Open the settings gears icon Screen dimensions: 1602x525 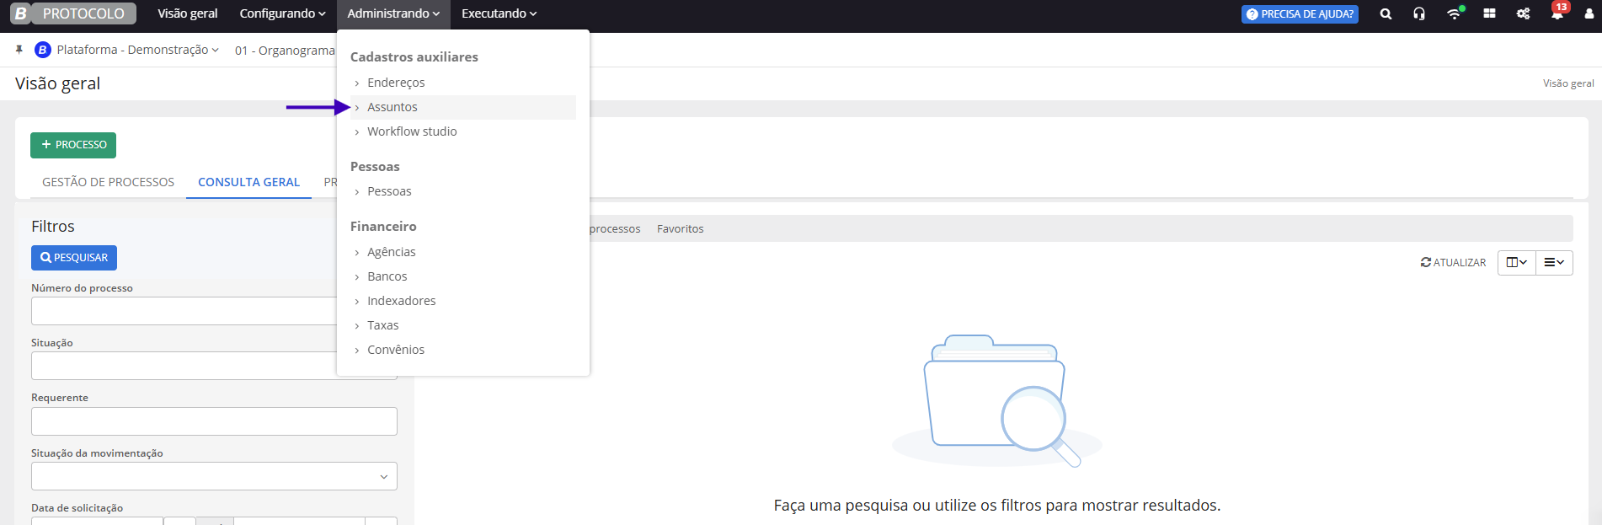[x=1523, y=14]
